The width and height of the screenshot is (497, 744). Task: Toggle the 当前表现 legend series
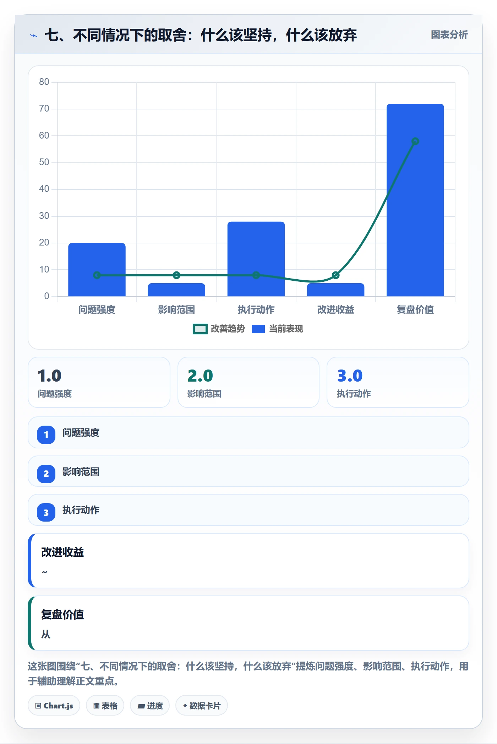278,329
